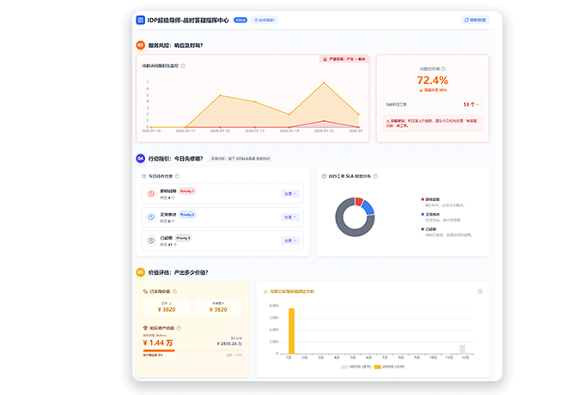
Task: Open handle button for Priority 3 row
Action: (289, 240)
